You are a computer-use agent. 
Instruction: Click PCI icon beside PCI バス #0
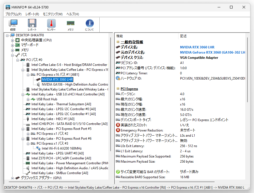click(23, 60)
